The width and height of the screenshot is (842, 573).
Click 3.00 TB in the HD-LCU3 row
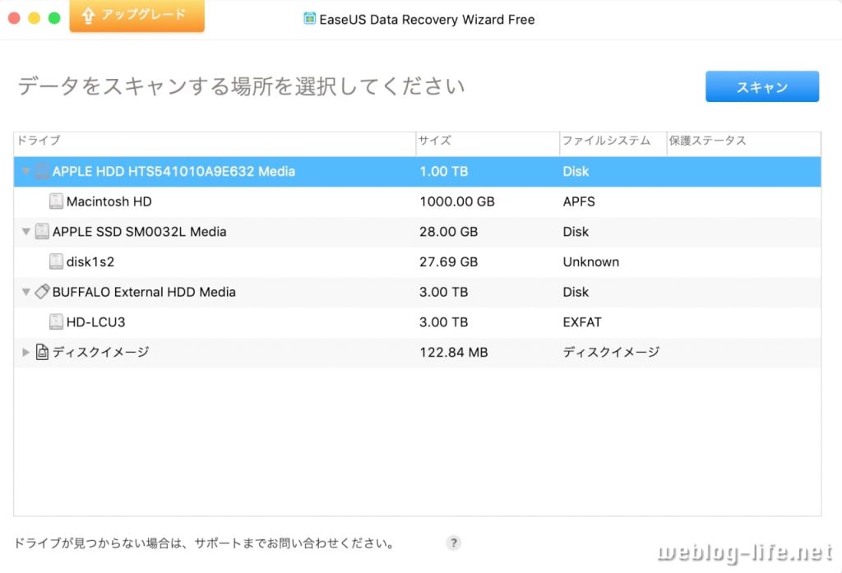[443, 321]
